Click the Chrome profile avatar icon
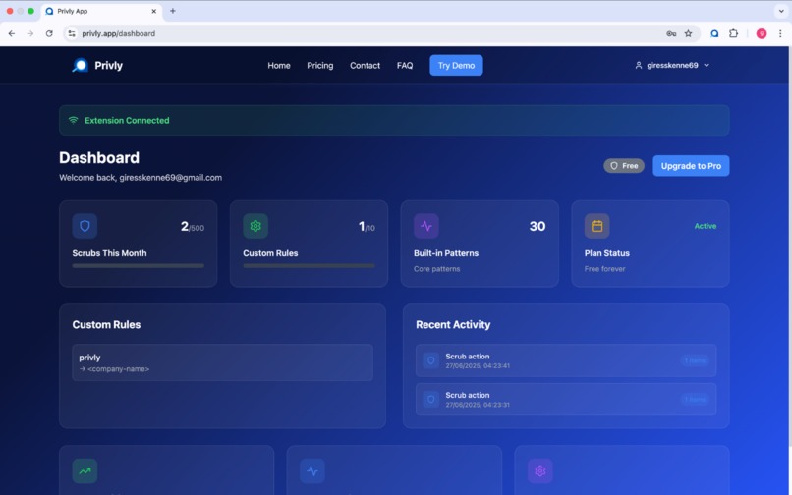The height and width of the screenshot is (495, 792). tap(762, 33)
